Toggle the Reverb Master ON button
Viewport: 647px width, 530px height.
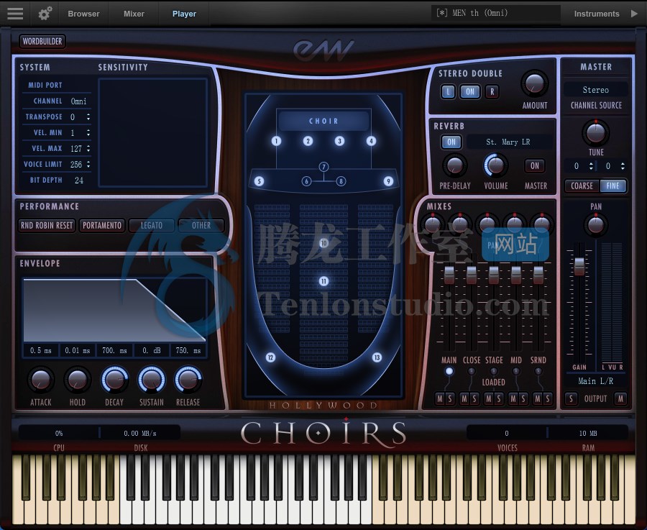[x=535, y=166]
